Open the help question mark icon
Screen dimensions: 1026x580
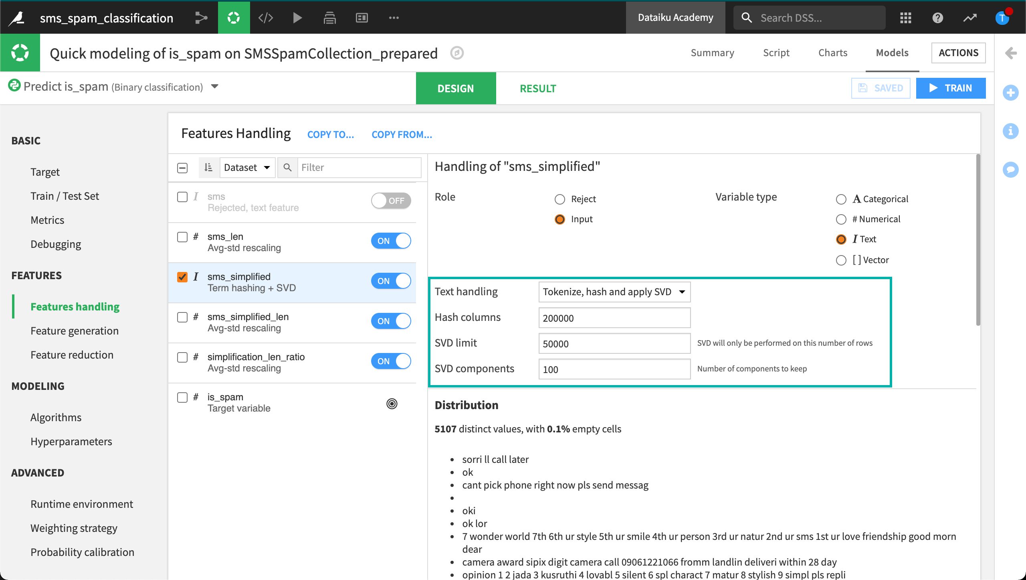point(938,18)
